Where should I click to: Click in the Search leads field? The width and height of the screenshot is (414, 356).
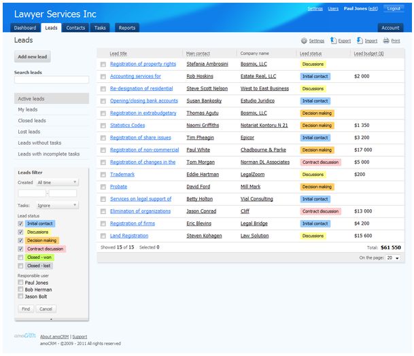coord(52,79)
